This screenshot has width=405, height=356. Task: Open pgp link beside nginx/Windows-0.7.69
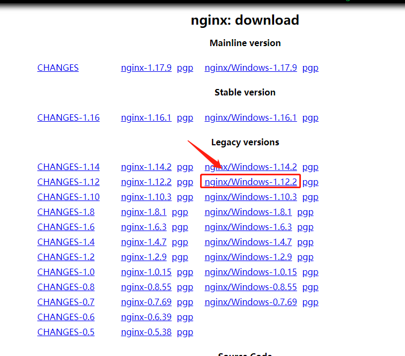[x=311, y=302]
